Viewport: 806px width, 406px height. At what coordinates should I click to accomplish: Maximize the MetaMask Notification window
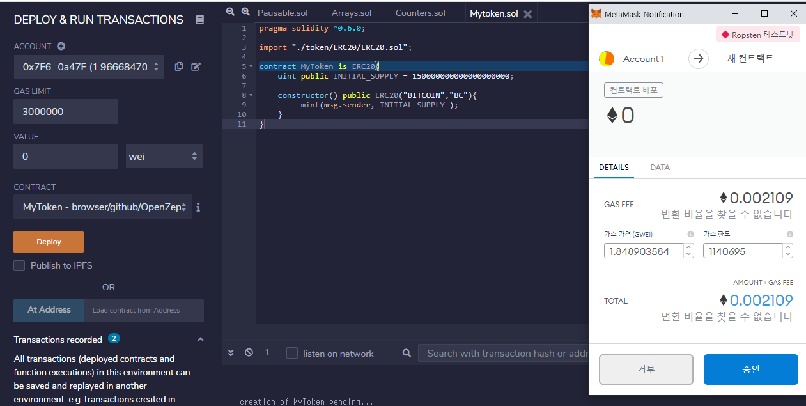(x=764, y=13)
